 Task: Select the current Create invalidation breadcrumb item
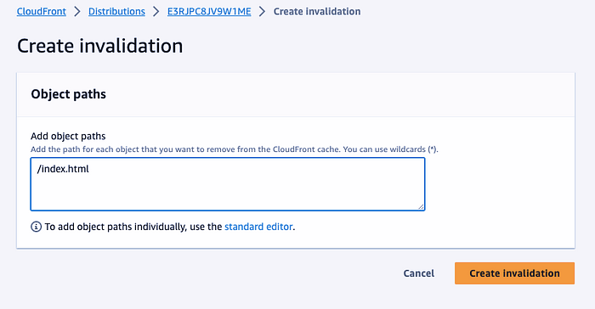[317, 11]
